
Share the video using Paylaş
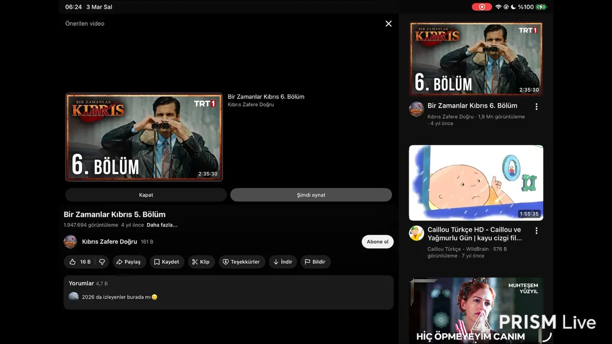coord(129,262)
